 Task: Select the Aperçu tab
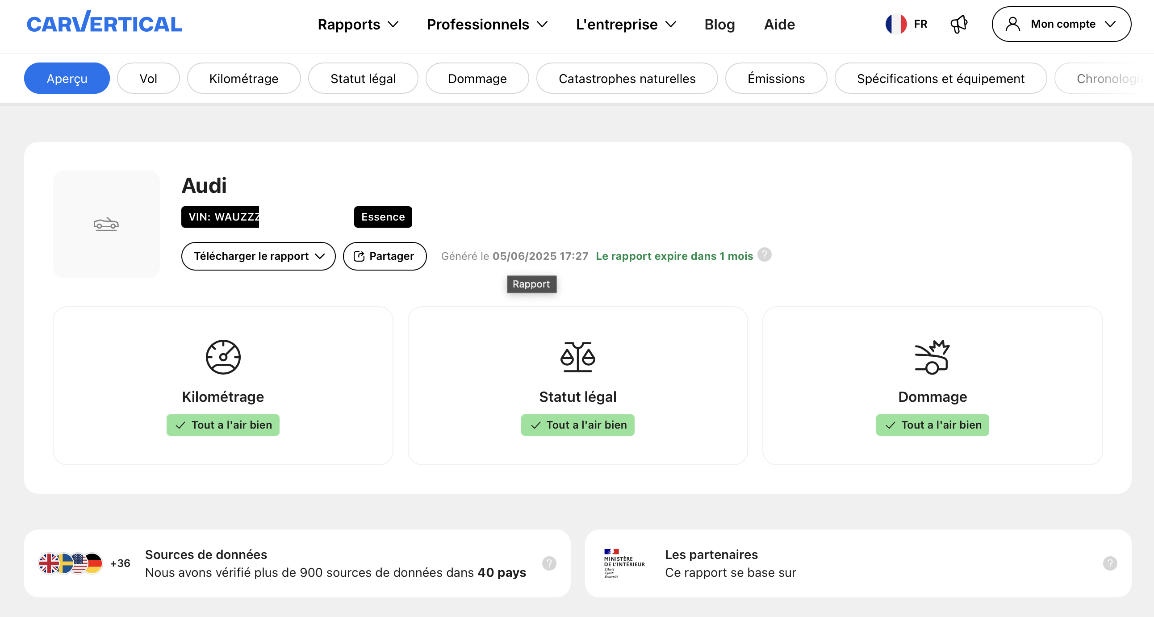pos(67,79)
